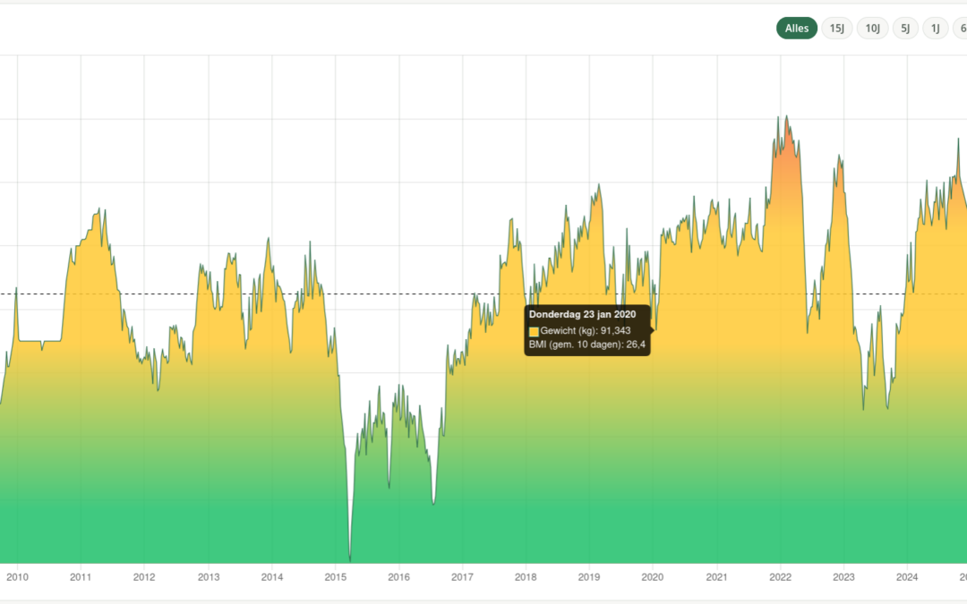Select the Gewicht (kg): 91,343 tooltip value
Screen dimensions: 967x604
[x=586, y=331]
